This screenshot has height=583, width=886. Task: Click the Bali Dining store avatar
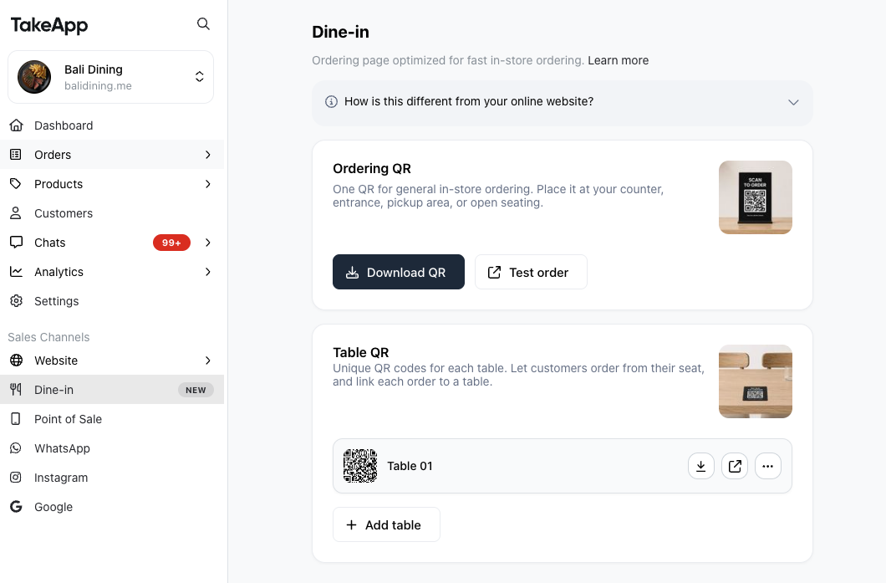34,77
